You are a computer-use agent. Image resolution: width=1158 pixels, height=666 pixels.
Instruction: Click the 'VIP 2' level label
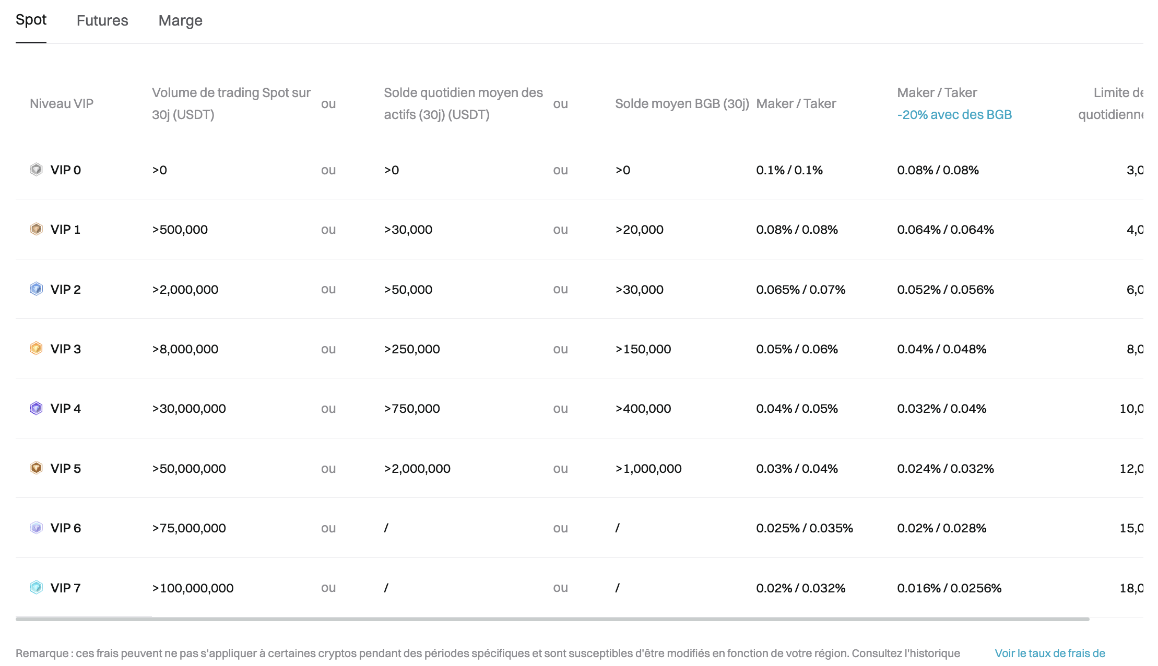pyautogui.click(x=66, y=289)
